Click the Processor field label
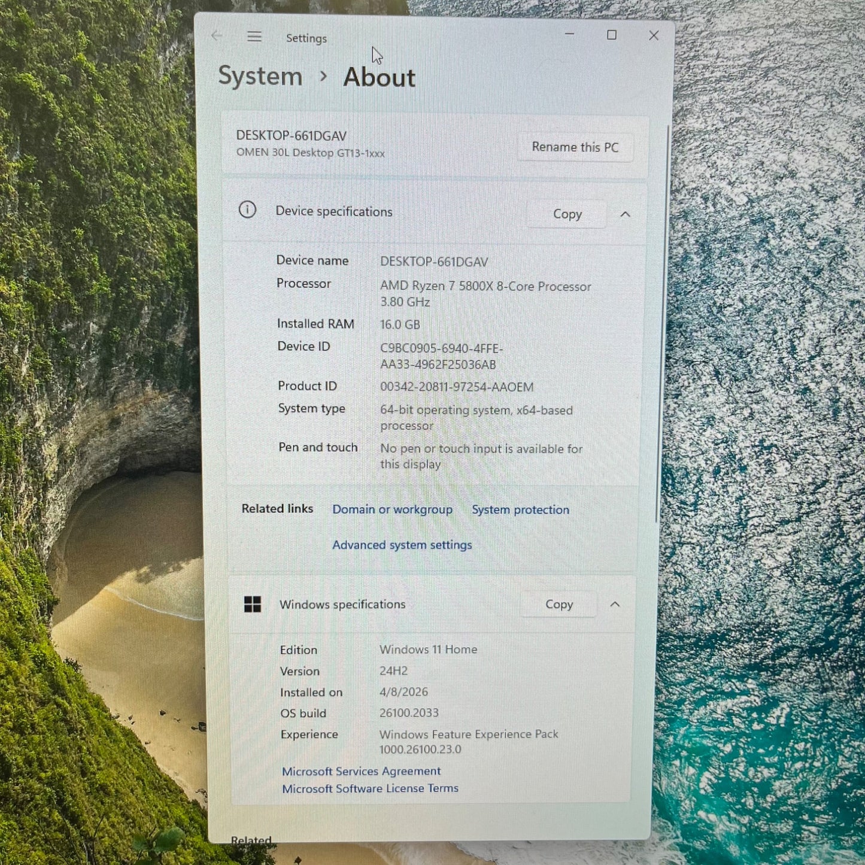Screen dimensions: 865x865 [x=303, y=284]
